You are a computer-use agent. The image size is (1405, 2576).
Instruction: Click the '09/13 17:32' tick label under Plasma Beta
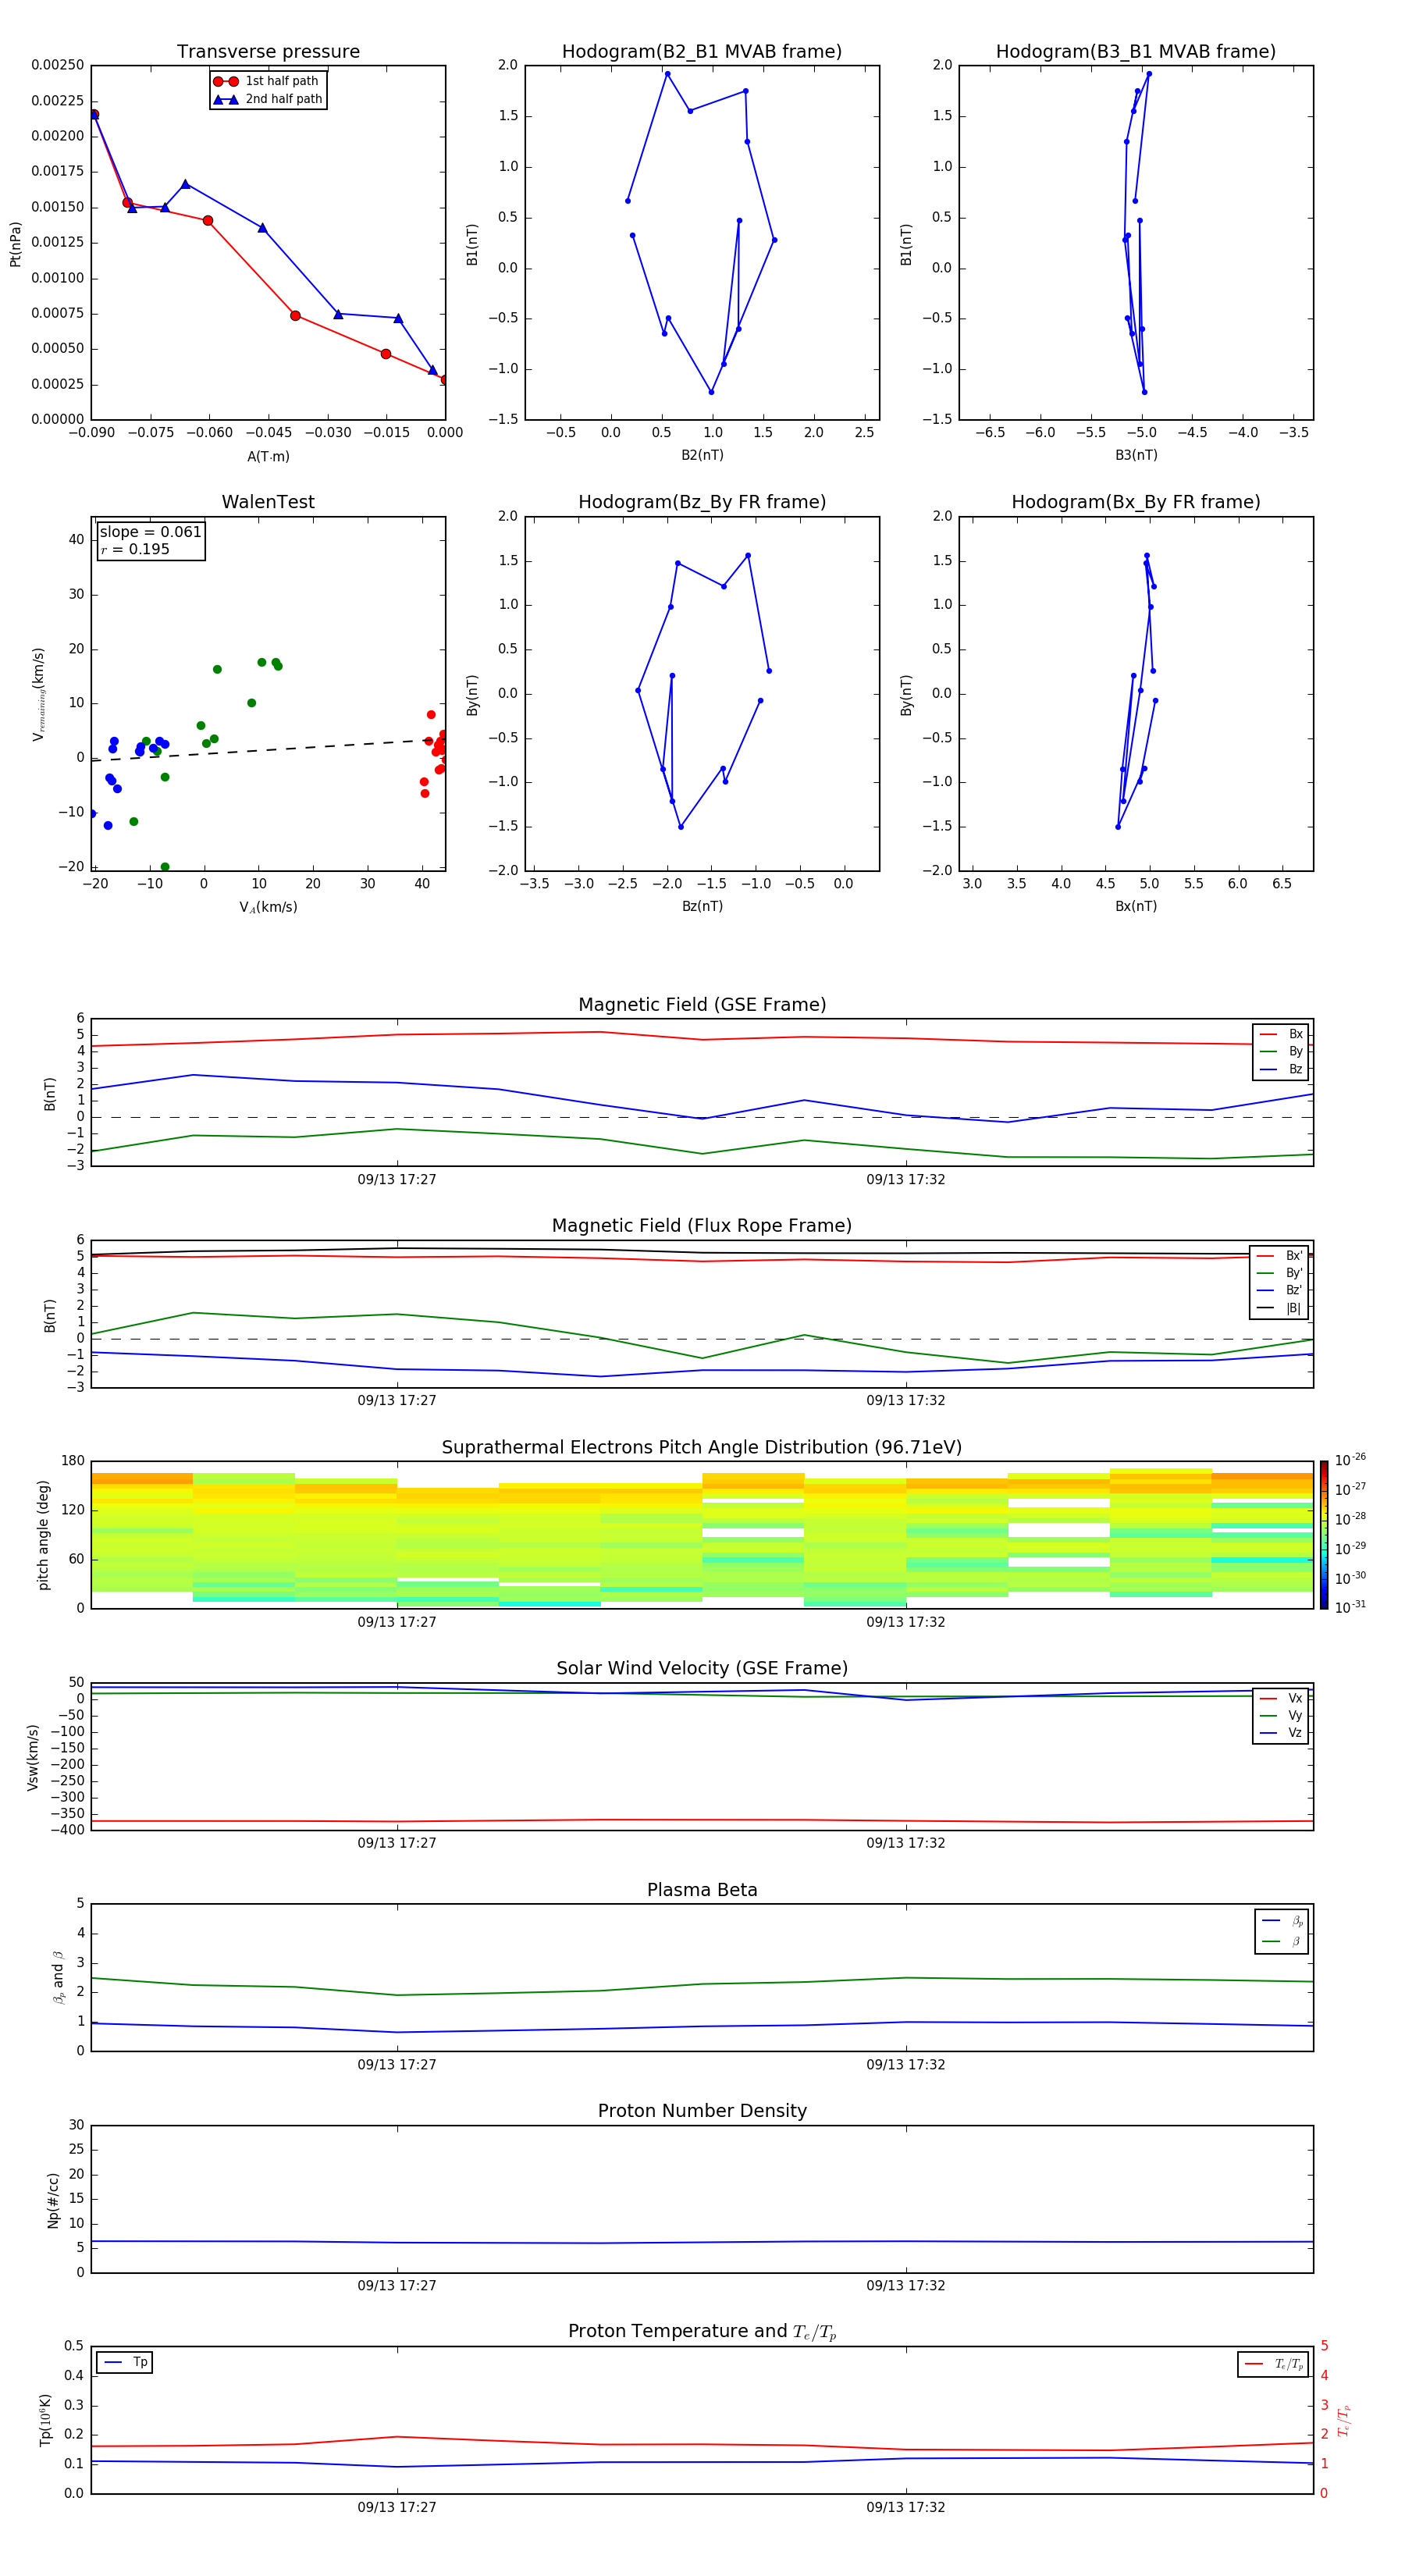click(x=905, y=2064)
